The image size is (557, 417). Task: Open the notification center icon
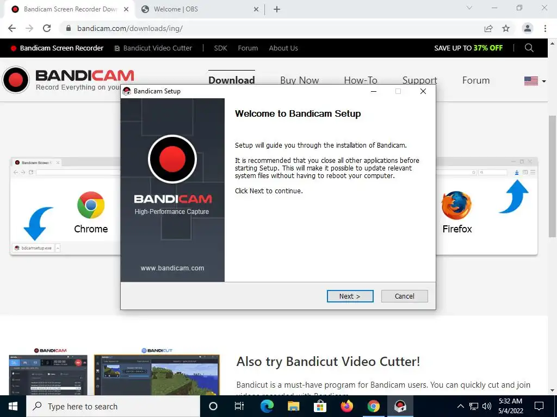(x=539, y=406)
